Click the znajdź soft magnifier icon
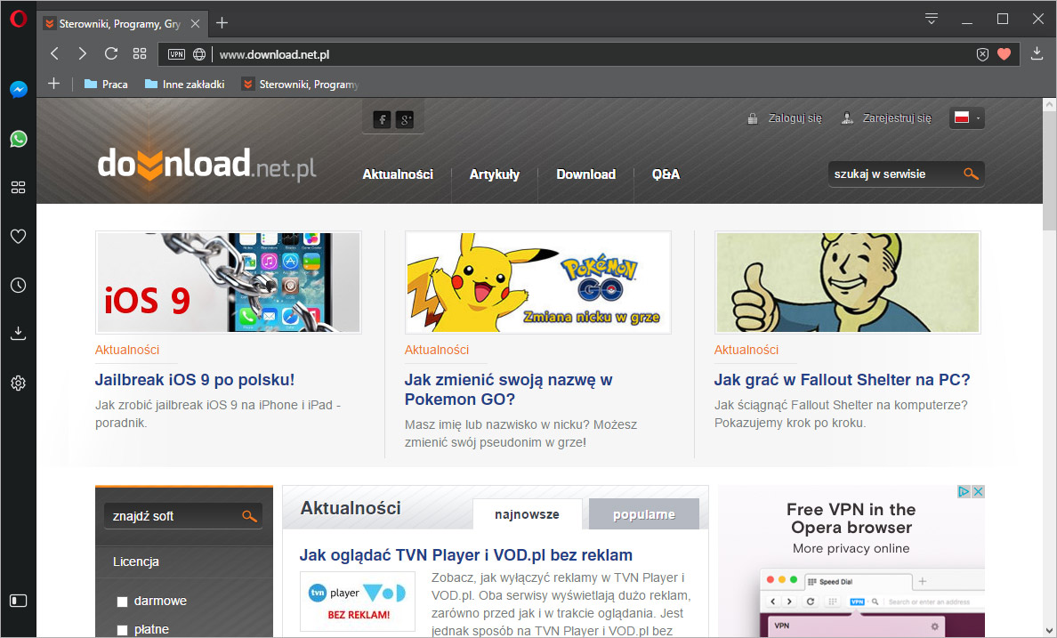 [249, 516]
